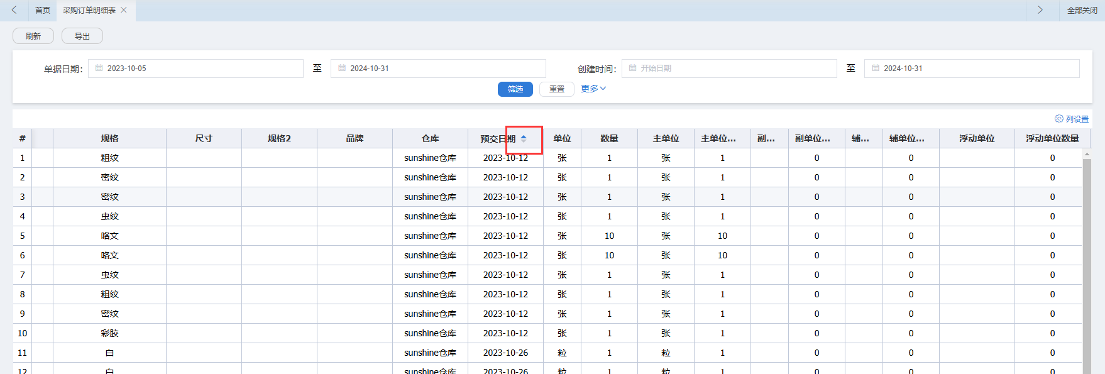Apply filters with 筛选 button

pyautogui.click(x=515, y=89)
